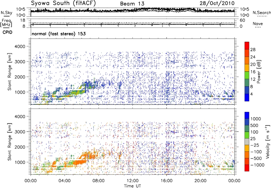Click the 'Freq. [MHz]' axis label
271x188 pixels.
6,23
